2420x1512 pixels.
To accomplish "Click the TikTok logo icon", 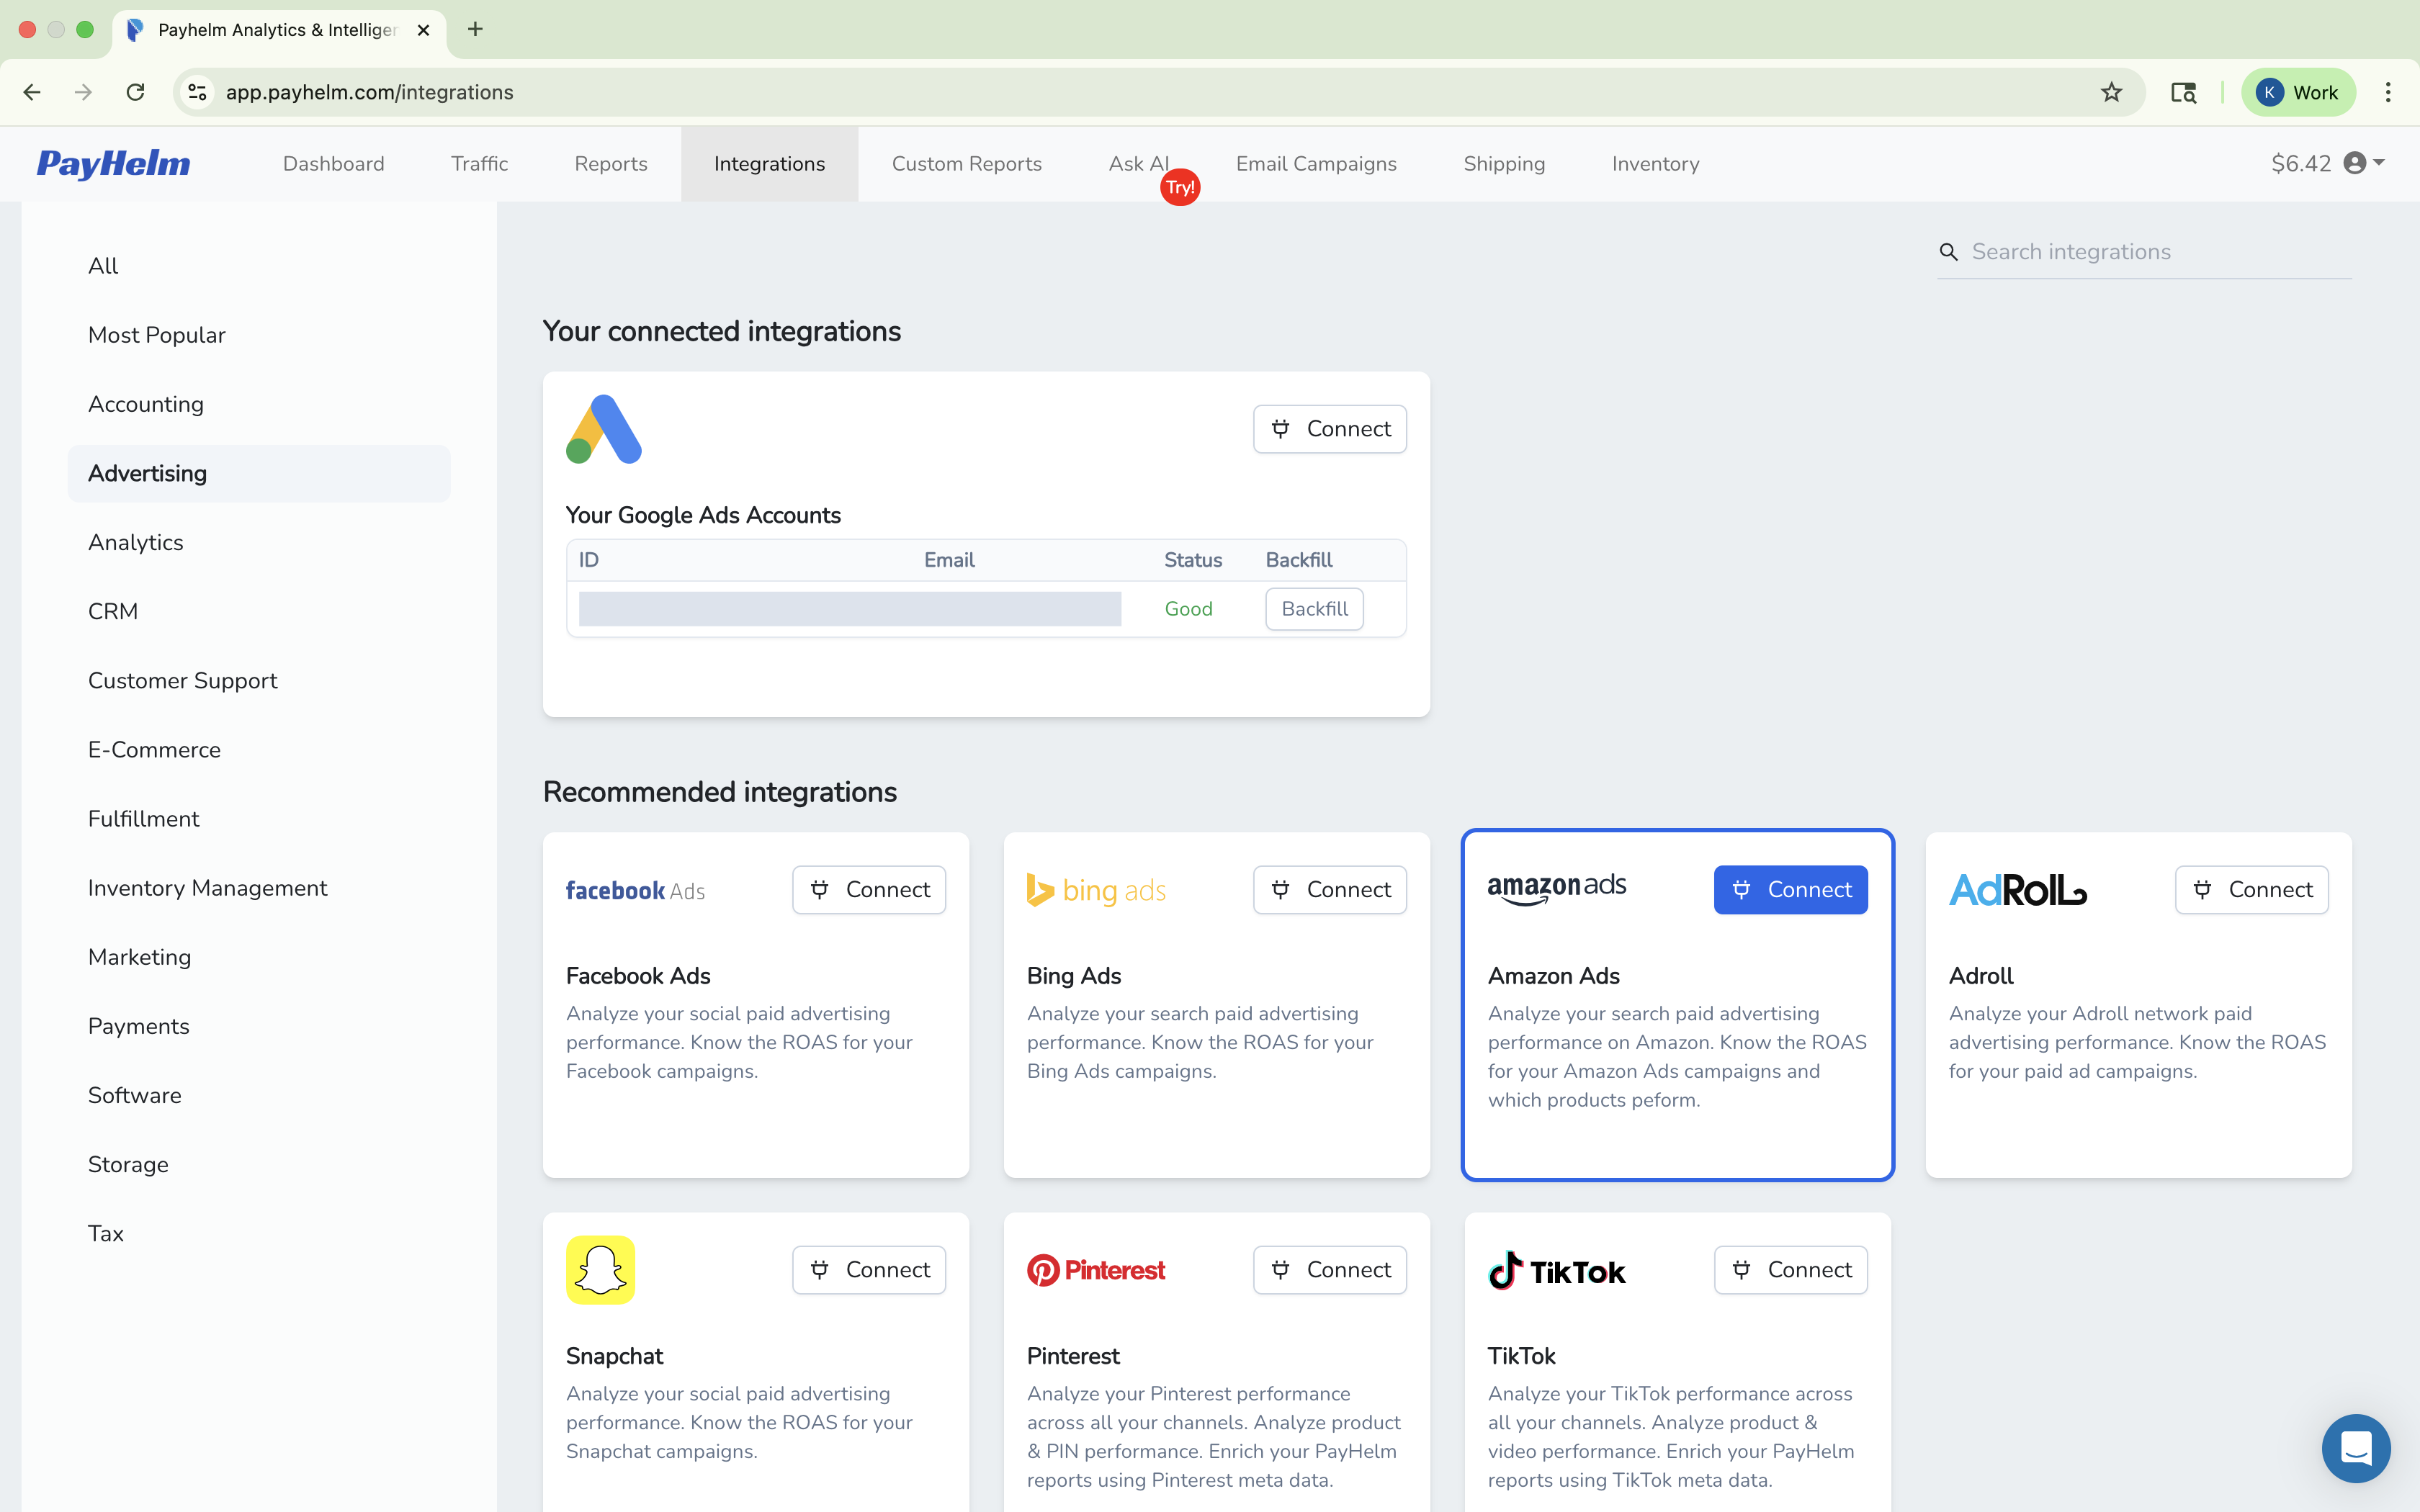I will point(1506,1270).
